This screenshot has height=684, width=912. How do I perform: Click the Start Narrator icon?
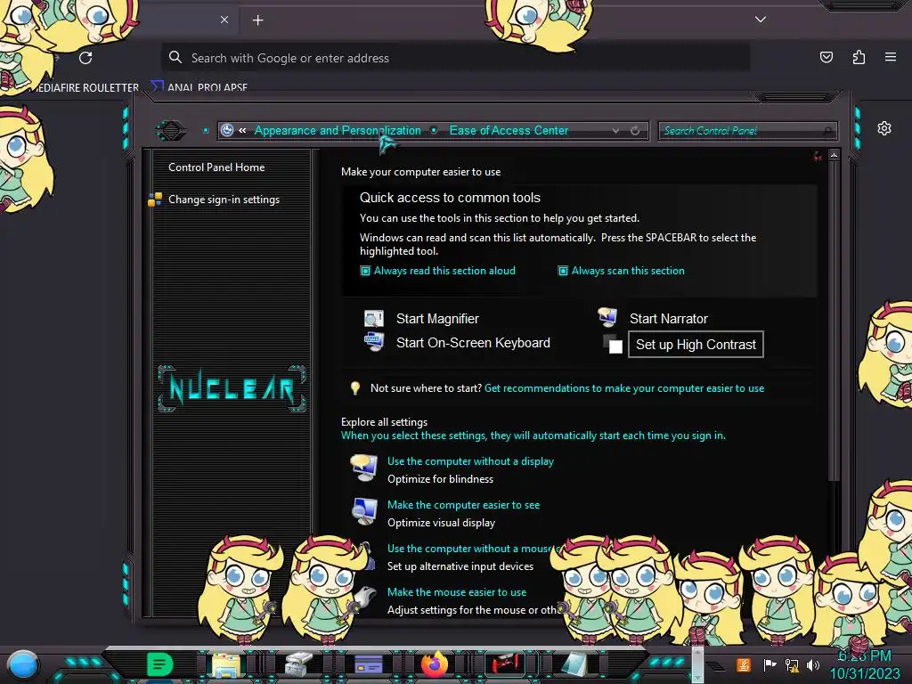tap(607, 317)
